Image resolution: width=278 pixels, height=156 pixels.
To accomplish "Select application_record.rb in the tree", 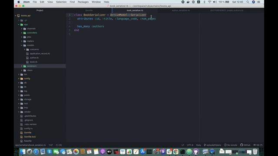I will [x=40, y=54].
